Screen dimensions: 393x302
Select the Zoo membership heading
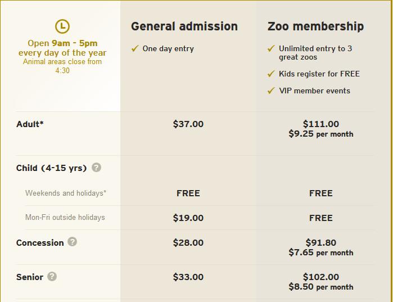pyautogui.click(x=315, y=26)
